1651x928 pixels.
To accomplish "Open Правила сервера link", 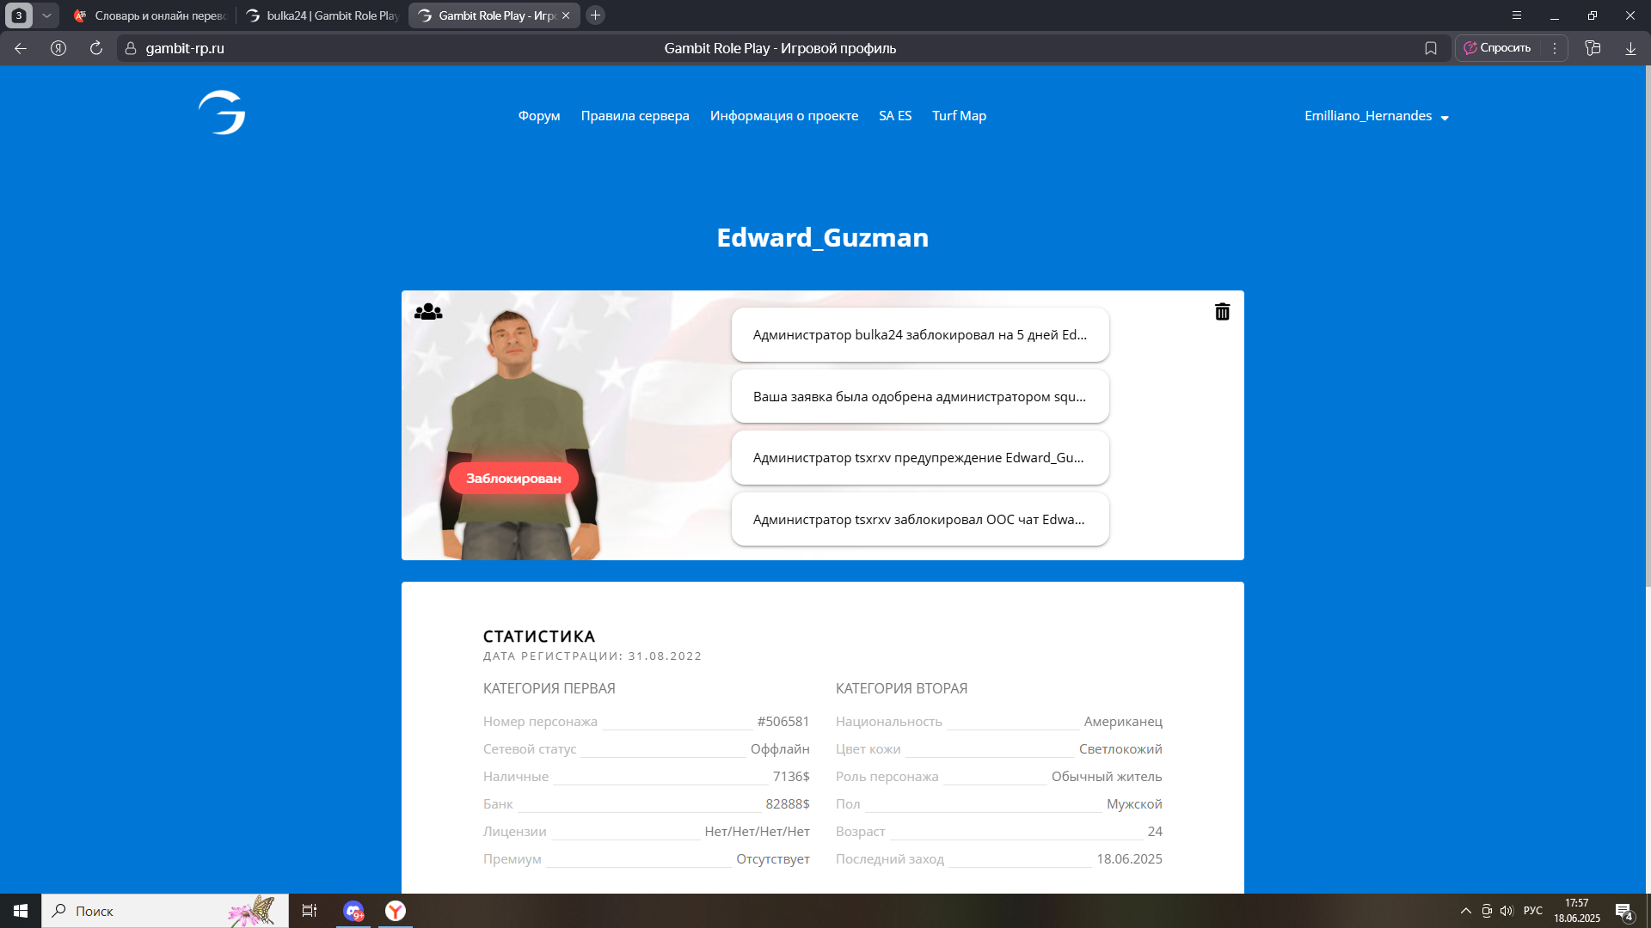I will coord(635,116).
